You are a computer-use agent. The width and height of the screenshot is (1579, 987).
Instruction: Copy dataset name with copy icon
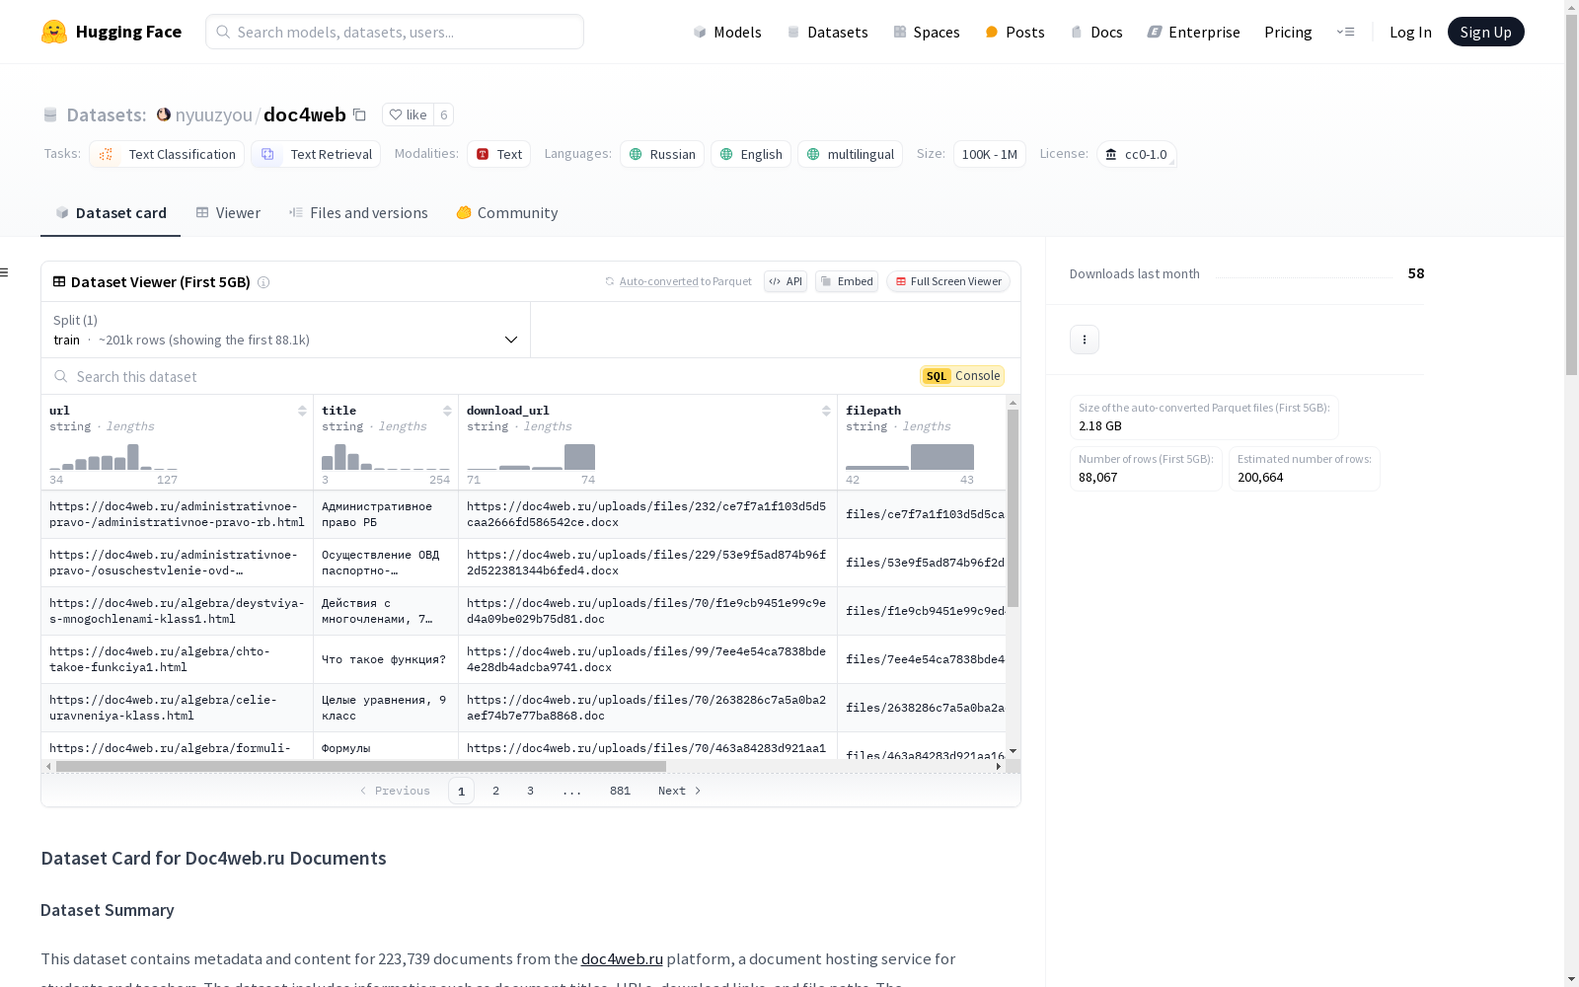click(x=360, y=114)
